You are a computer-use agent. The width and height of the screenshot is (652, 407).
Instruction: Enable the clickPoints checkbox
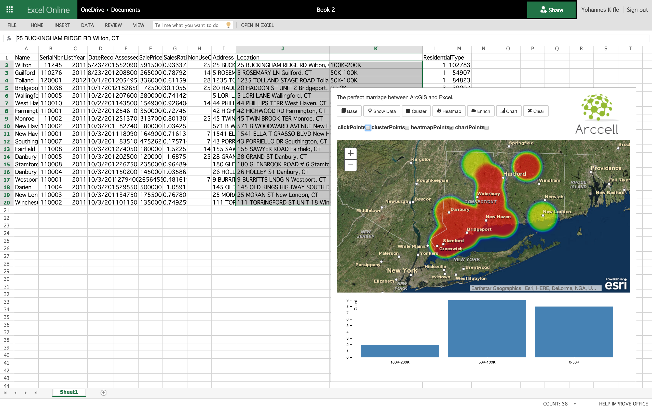(x=368, y=128)
